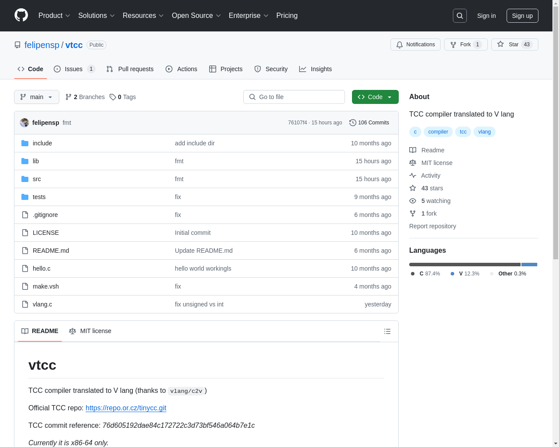The height and width of the screenshot is (447, 559).
Task: Click the Fork repository button
Action: point(466,45)
